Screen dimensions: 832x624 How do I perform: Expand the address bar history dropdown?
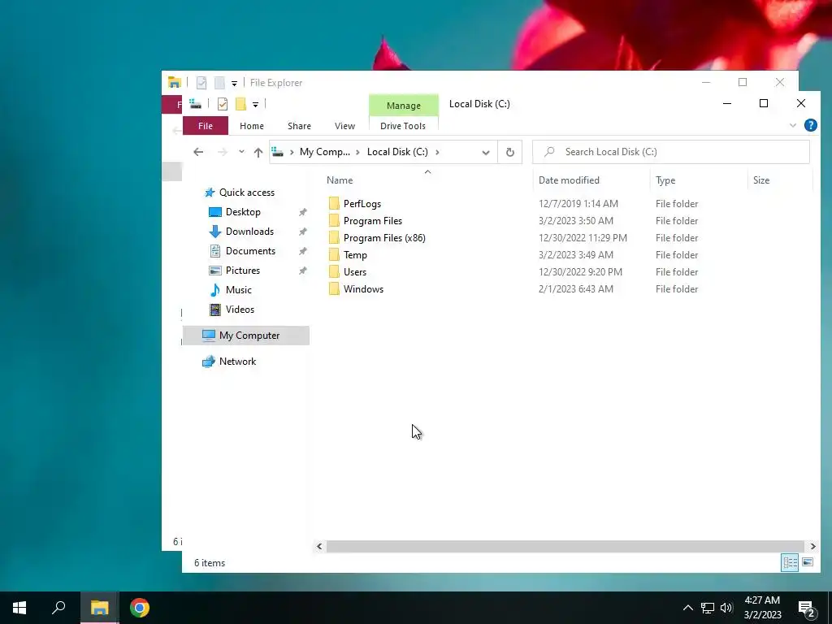coord(486,152)
